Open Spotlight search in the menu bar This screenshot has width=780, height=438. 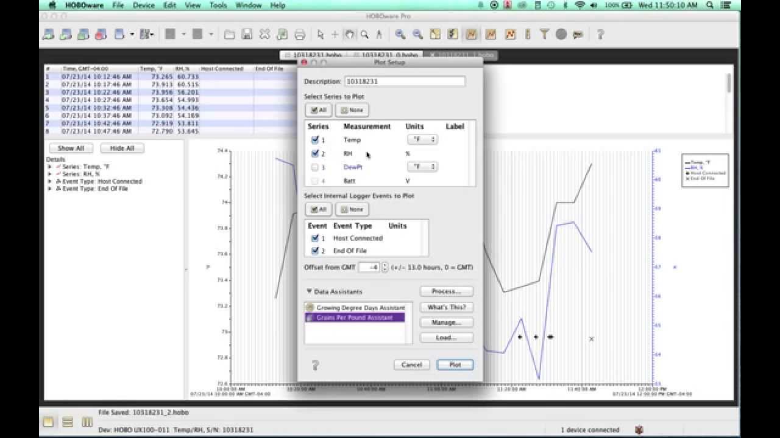[x=709, y=5]
